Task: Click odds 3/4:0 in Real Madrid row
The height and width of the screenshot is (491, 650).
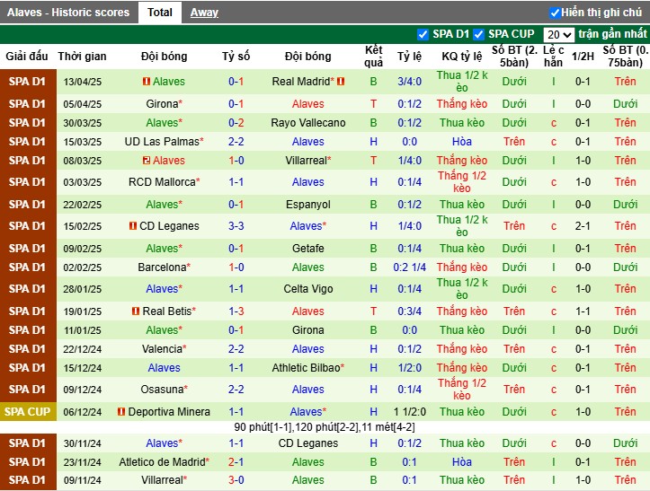Action: pos(410,82)
